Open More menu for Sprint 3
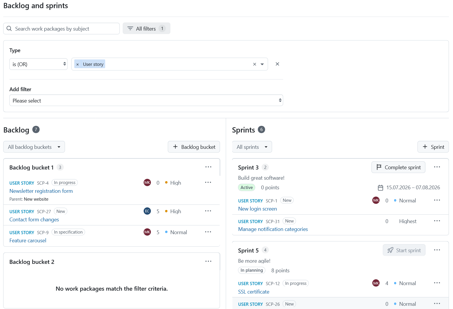 pos(437,167)
